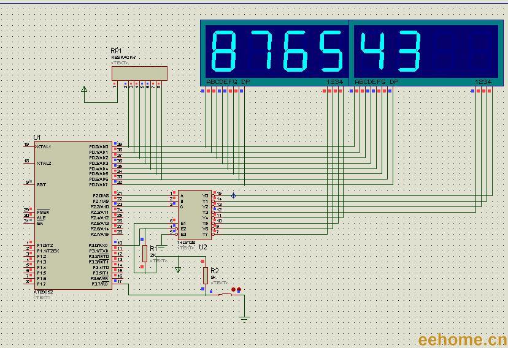Screen dimensions: 508x348
Task: Click the P3.0/RXD pin label
Action: [x=99, y=246]
